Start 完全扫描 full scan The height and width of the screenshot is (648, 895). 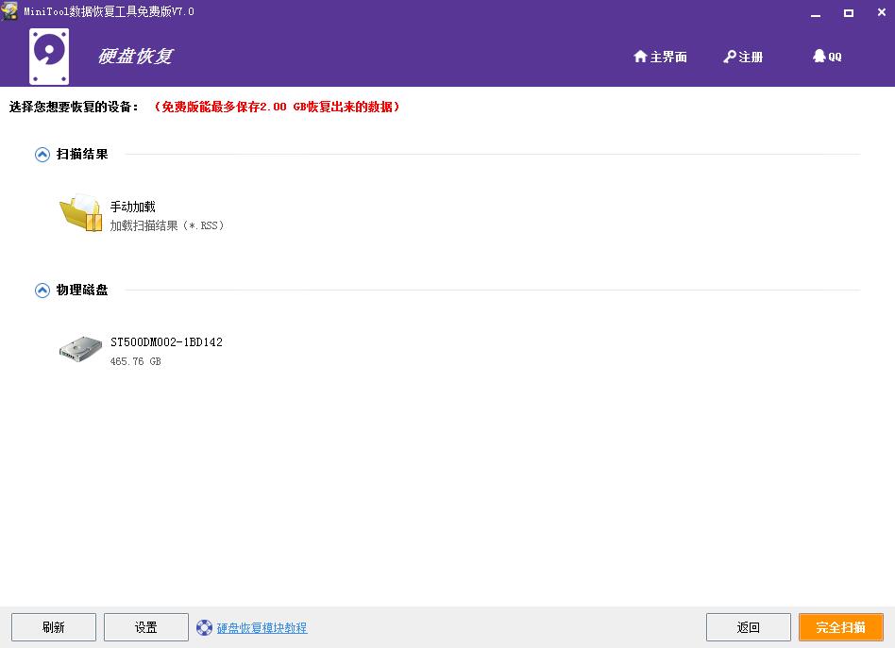(x=841, y=627)
